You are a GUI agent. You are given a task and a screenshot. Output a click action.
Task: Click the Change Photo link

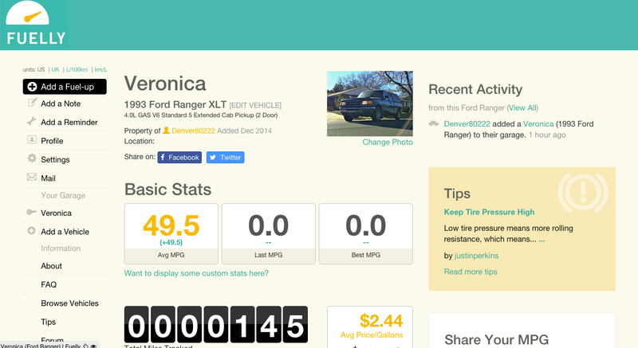(x=388, y=142)
